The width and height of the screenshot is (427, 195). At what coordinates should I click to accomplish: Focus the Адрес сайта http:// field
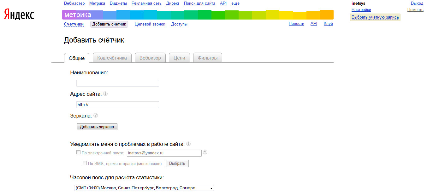coord(118,105)
